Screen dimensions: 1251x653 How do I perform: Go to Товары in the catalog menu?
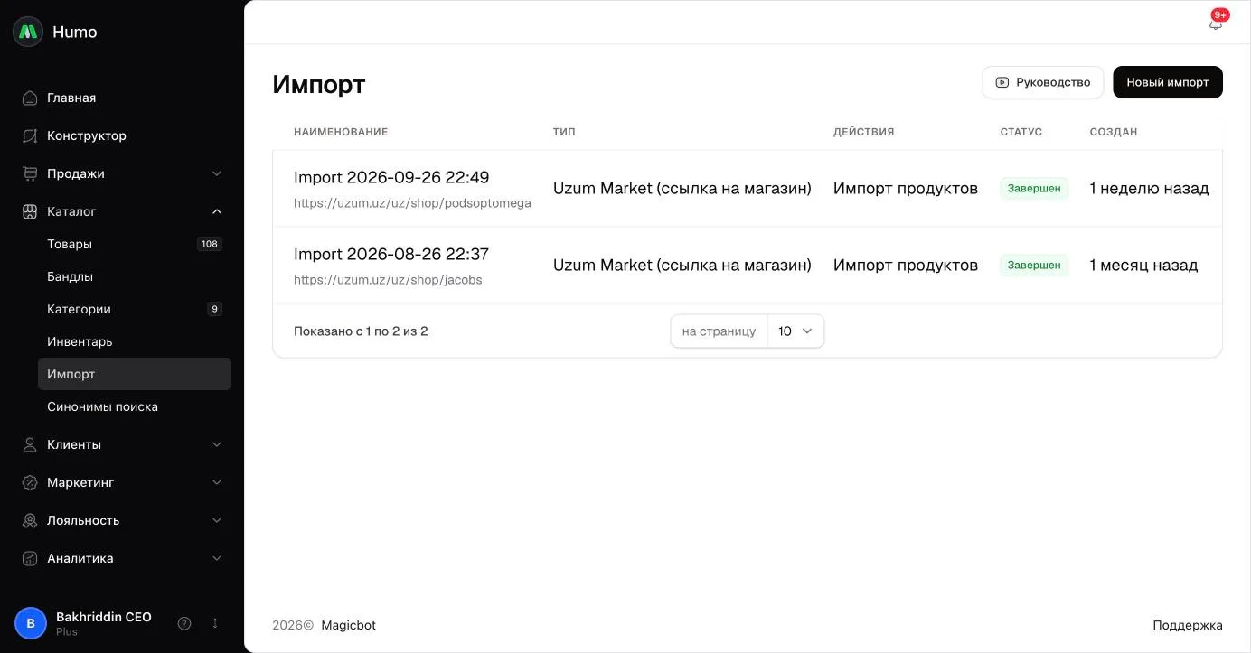click(134, 244)
